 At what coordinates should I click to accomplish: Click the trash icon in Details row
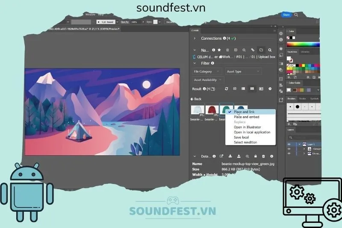point(264,156)
